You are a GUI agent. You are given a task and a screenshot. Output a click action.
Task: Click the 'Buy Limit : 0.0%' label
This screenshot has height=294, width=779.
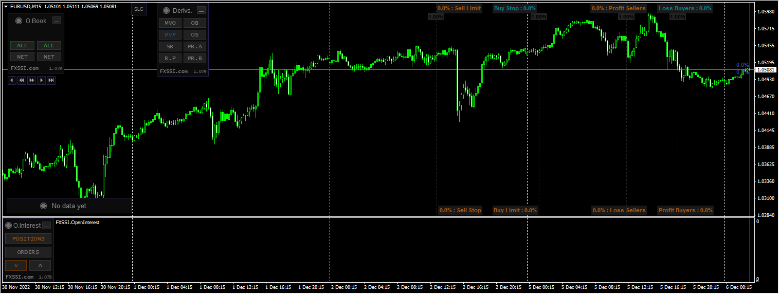coord(515,210)
